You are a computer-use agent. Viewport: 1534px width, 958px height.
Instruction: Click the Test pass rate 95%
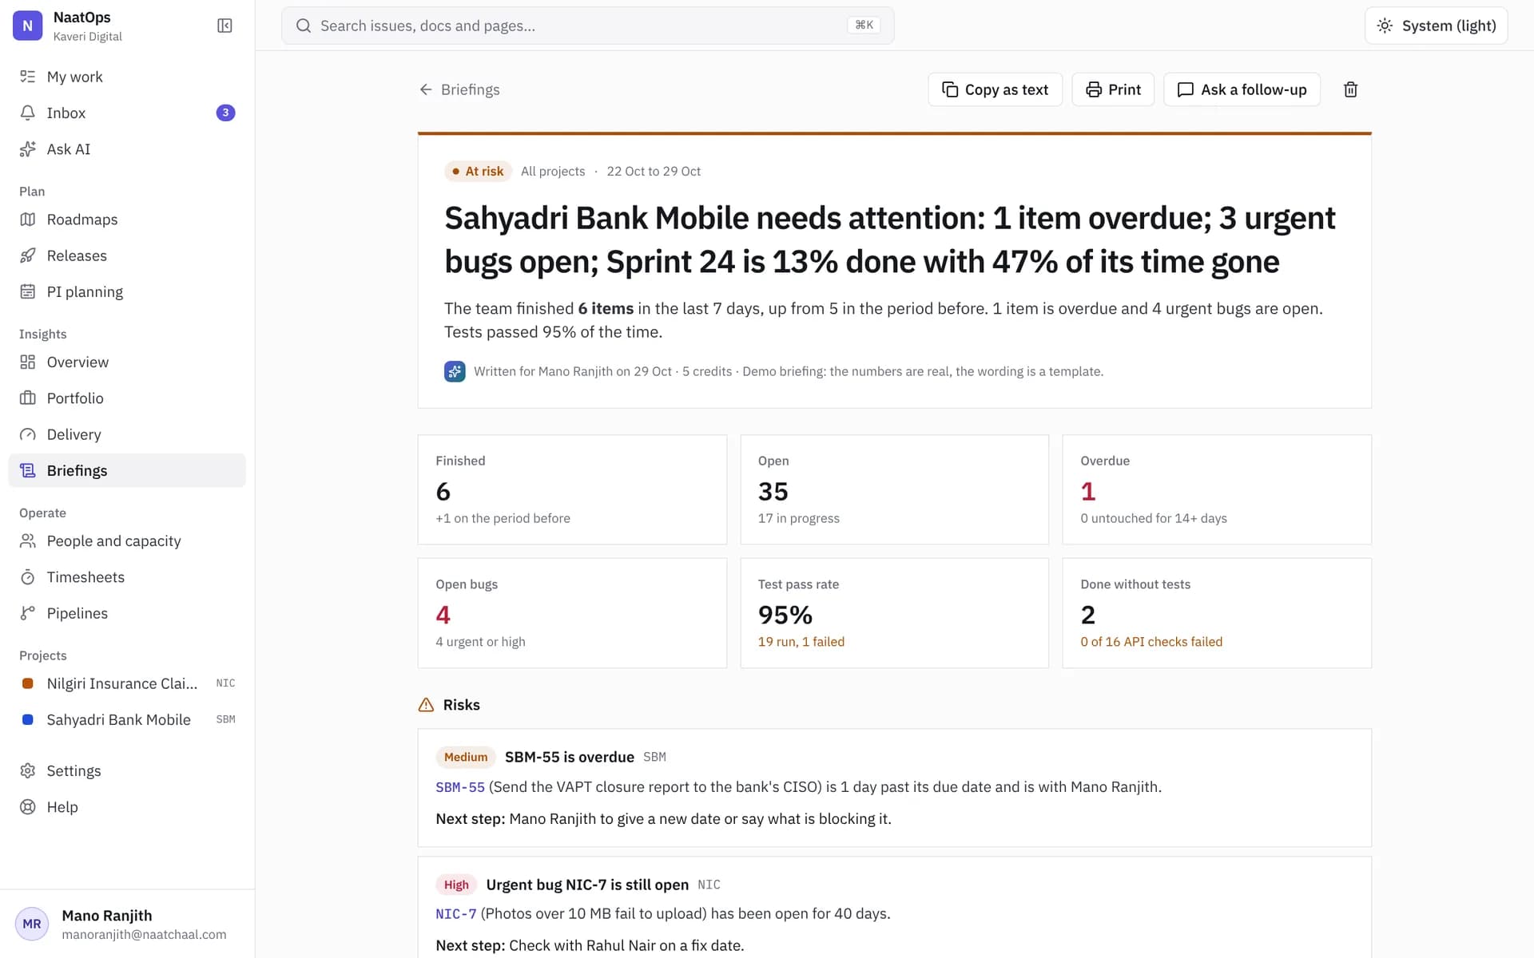click(894, 613)
